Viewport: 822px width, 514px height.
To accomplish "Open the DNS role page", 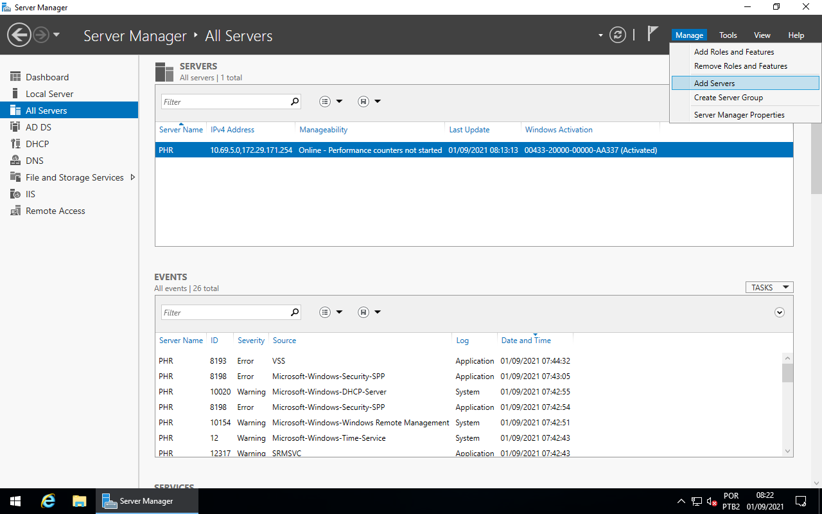I will tap(35, 161).
